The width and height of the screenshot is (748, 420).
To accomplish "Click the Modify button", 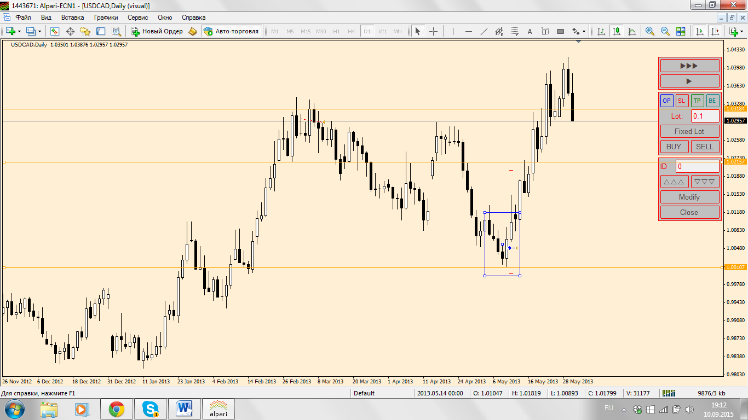I will pyautogui.click(x=689, y=197).
